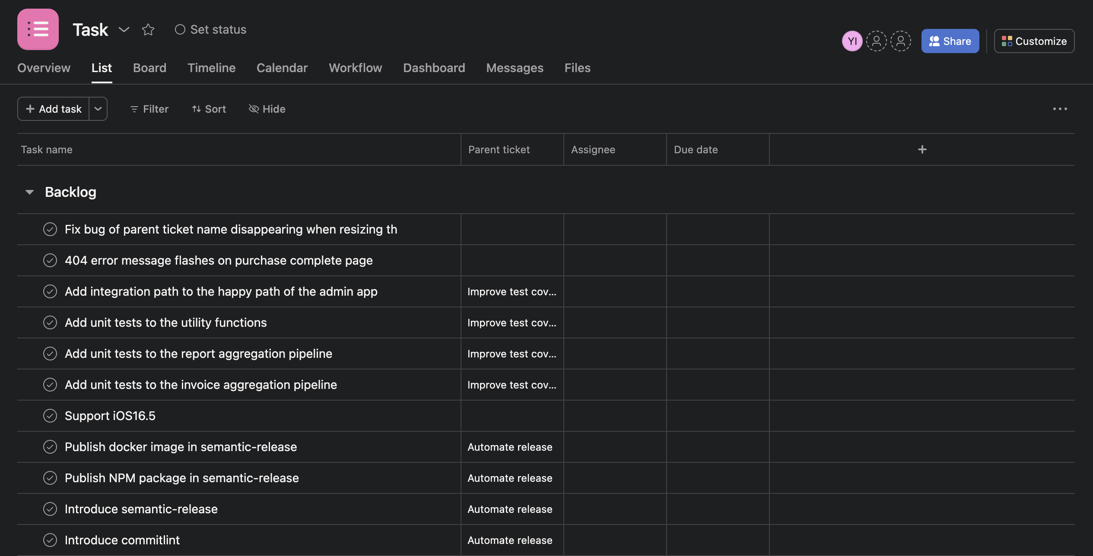The height and width of the screenshot is (556, 1093).
Task: Switch to the Board tab
Action: [149, 68]
